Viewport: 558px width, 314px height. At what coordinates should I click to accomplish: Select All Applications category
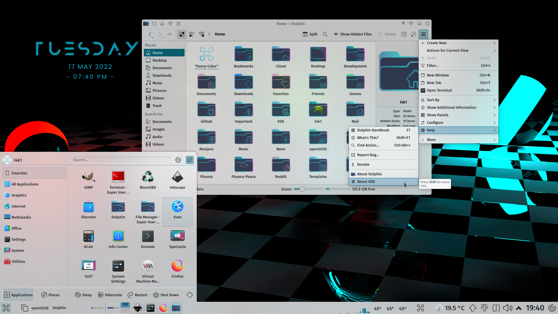point(34,184)
